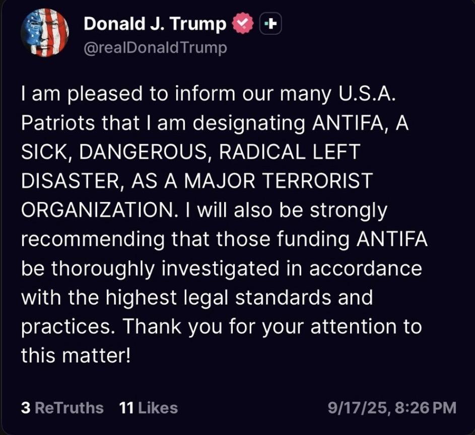Click the number 3 before ReTruths
475x435 pixels.
pos(26,408)
